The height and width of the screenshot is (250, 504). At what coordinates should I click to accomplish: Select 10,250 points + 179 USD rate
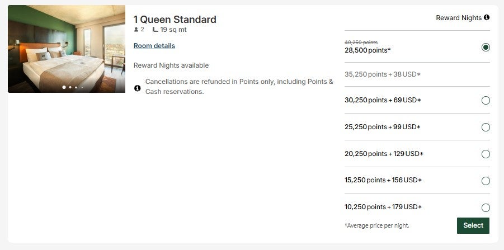pos(486,207)
